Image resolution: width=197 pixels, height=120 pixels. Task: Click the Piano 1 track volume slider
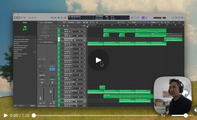pyautogui.click(x=77, y=31)
